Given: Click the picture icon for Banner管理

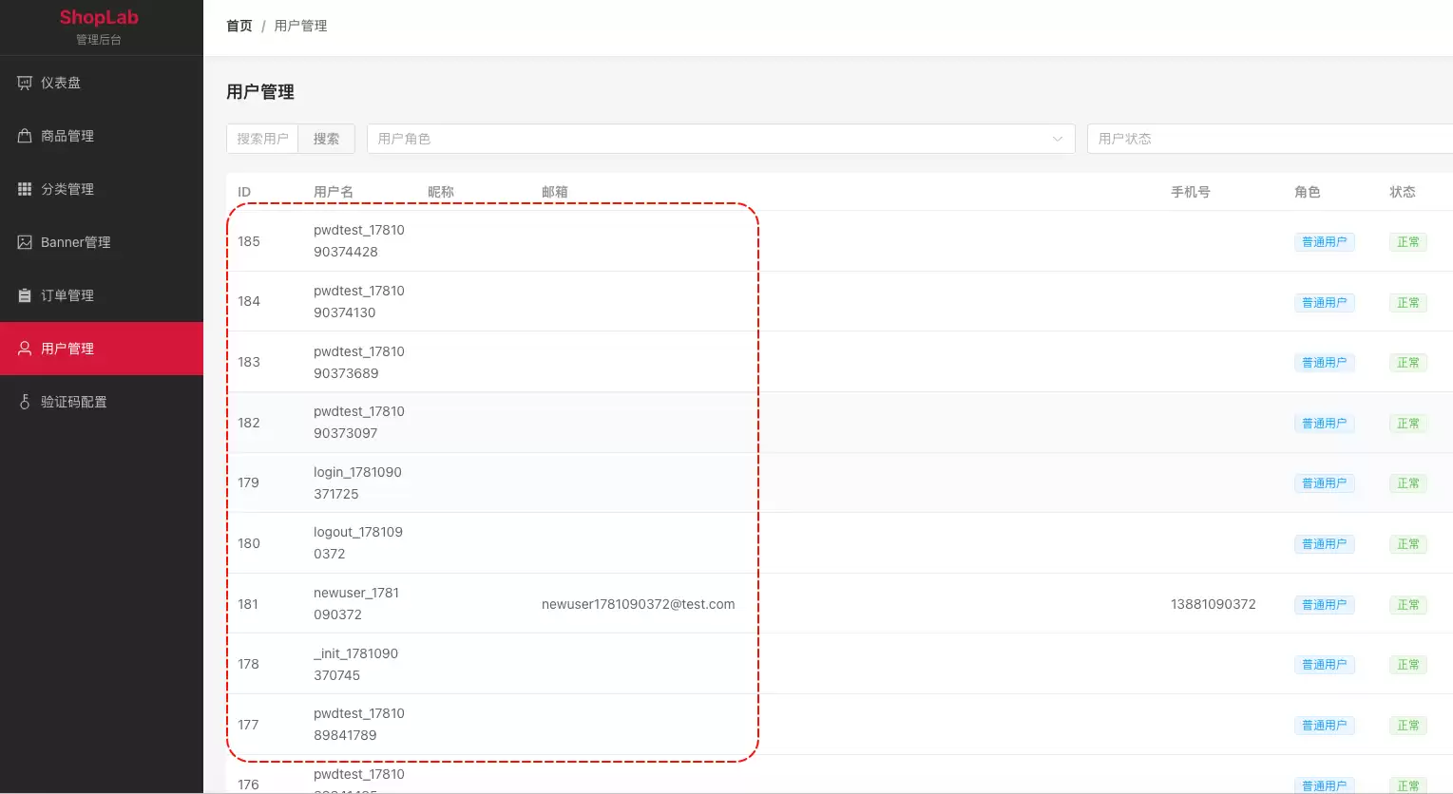Looking at the screenshot, I should (25, 242).
